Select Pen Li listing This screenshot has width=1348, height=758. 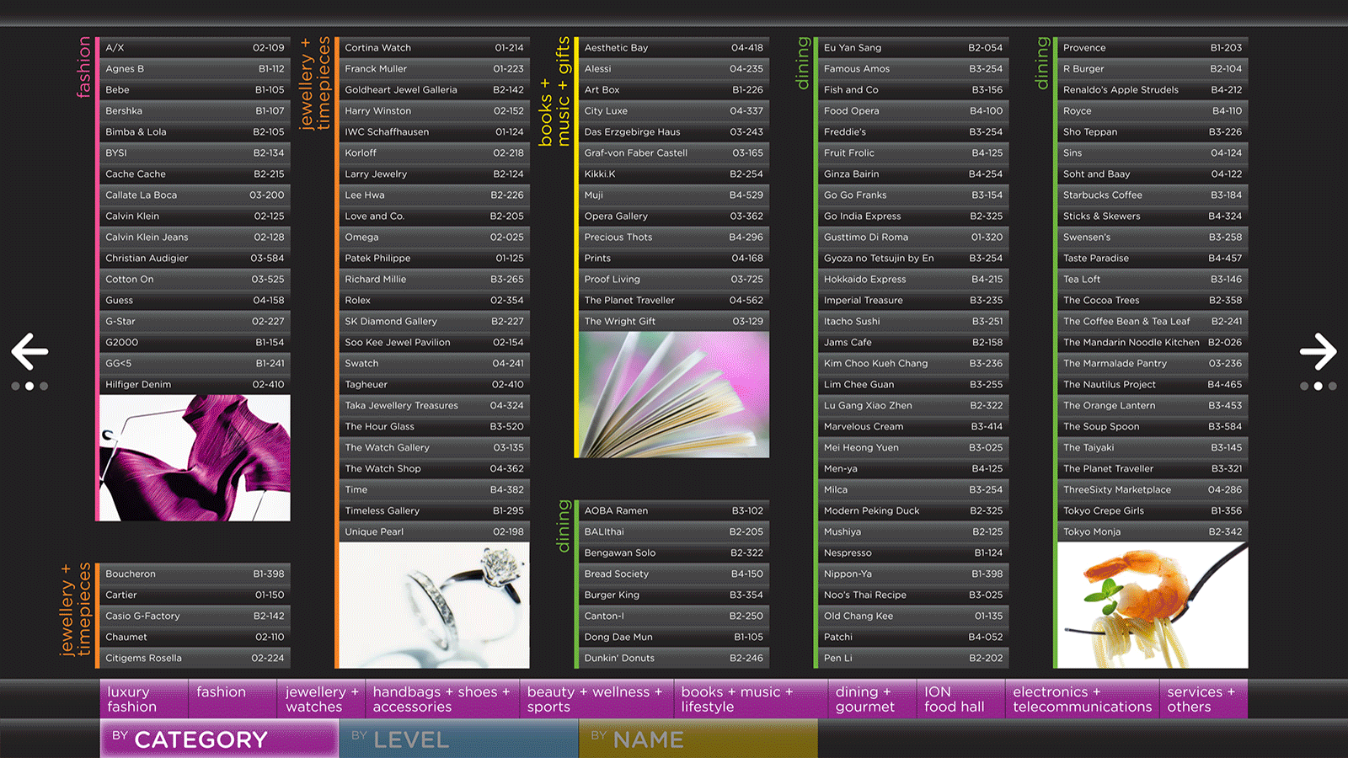[912, 659]
